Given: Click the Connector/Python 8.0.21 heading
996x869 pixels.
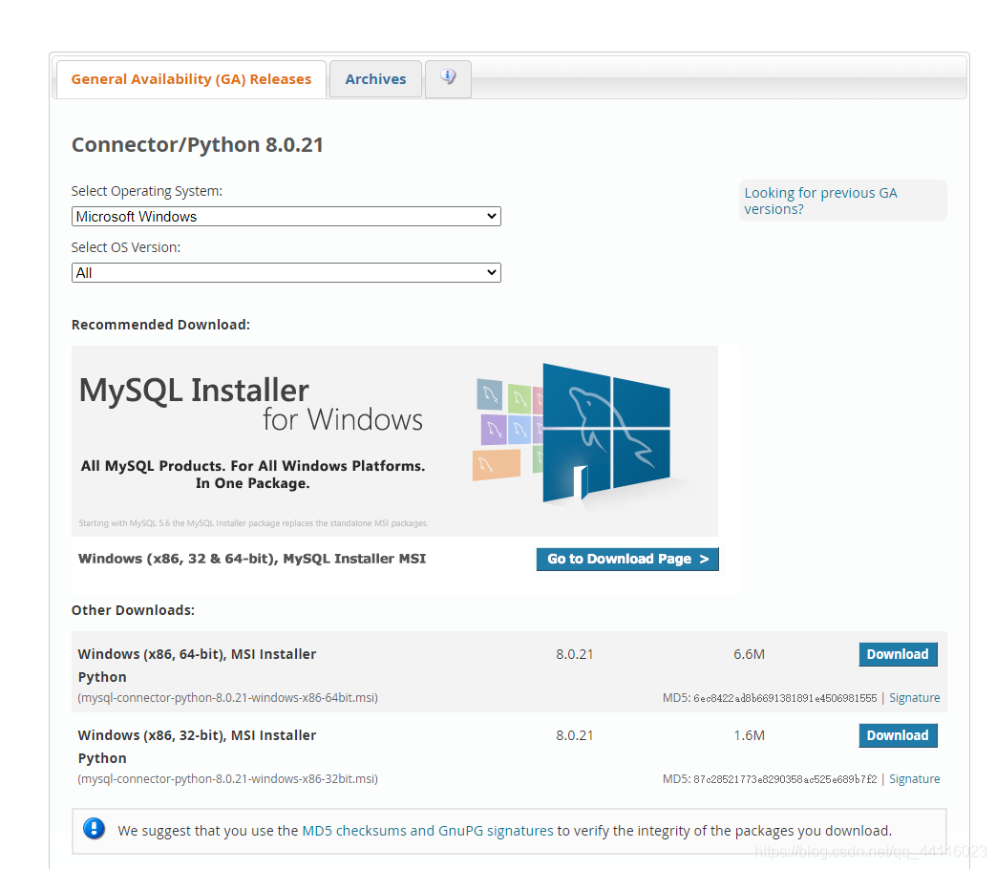Looking at the screenshot, I should tap(198, 145).
